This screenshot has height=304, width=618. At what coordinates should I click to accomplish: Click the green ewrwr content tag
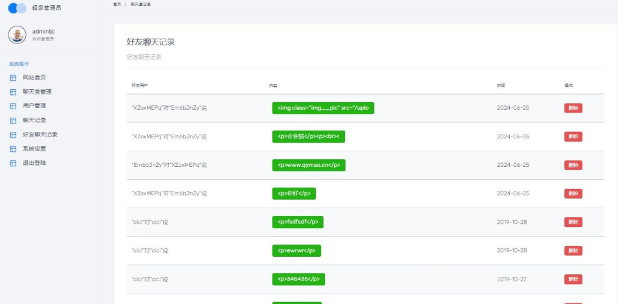click(296, 250)
